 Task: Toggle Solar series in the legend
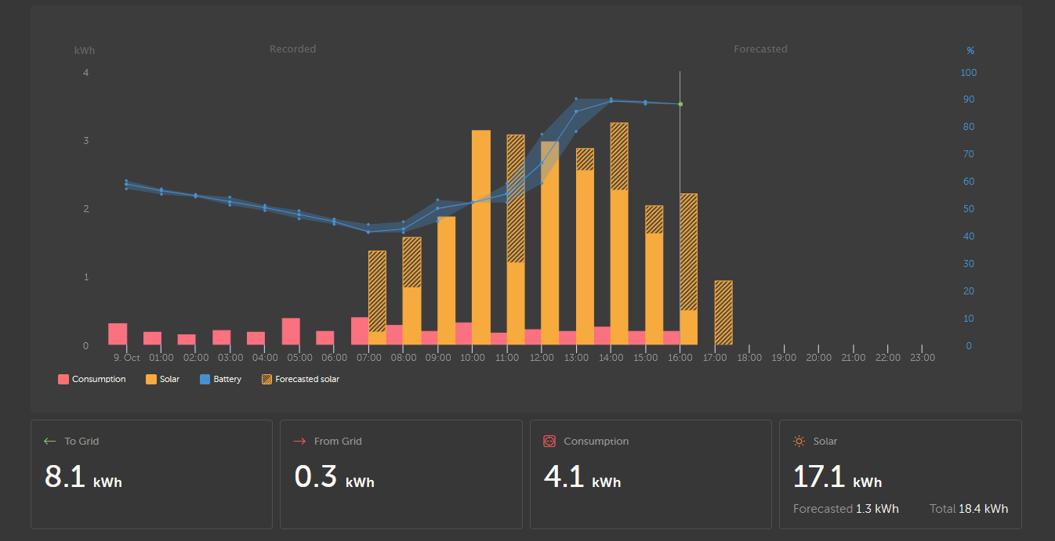click(x=162, y=379)
